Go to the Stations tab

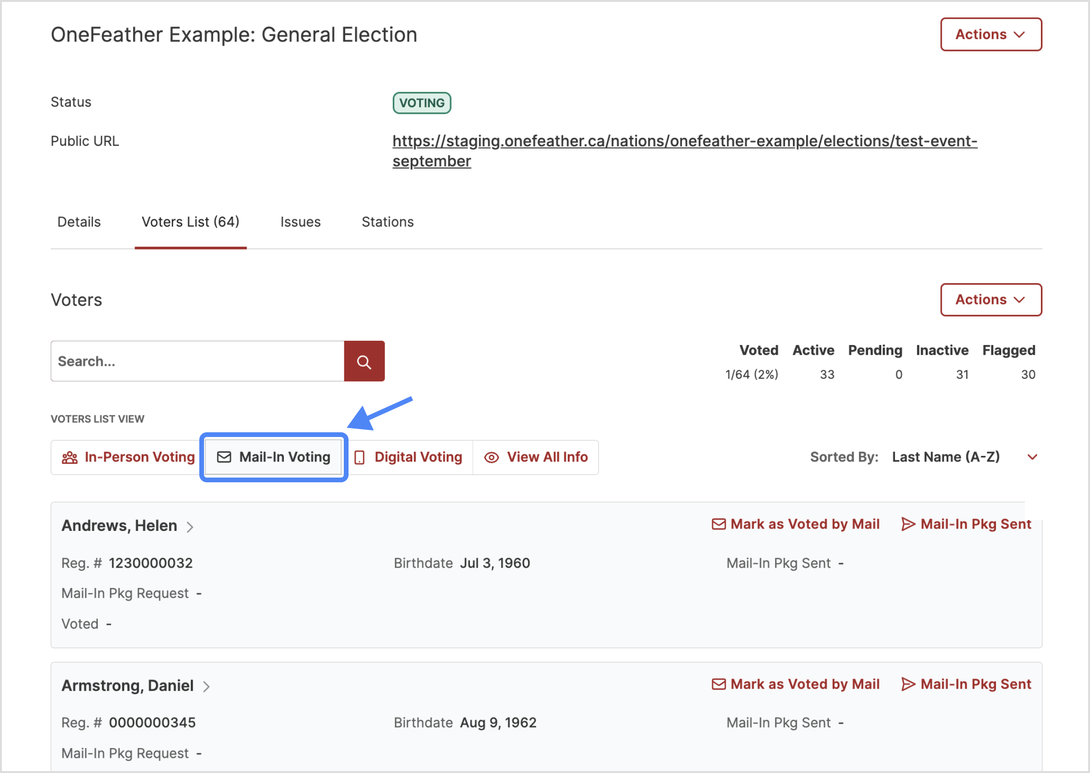click(387, 222)
